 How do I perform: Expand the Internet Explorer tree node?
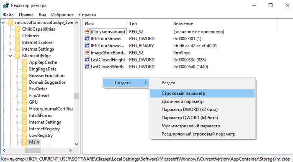click(x=10, y=43)
